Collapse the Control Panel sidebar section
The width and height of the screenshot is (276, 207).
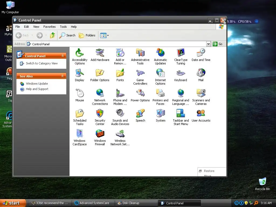click(x=63, y=56)
